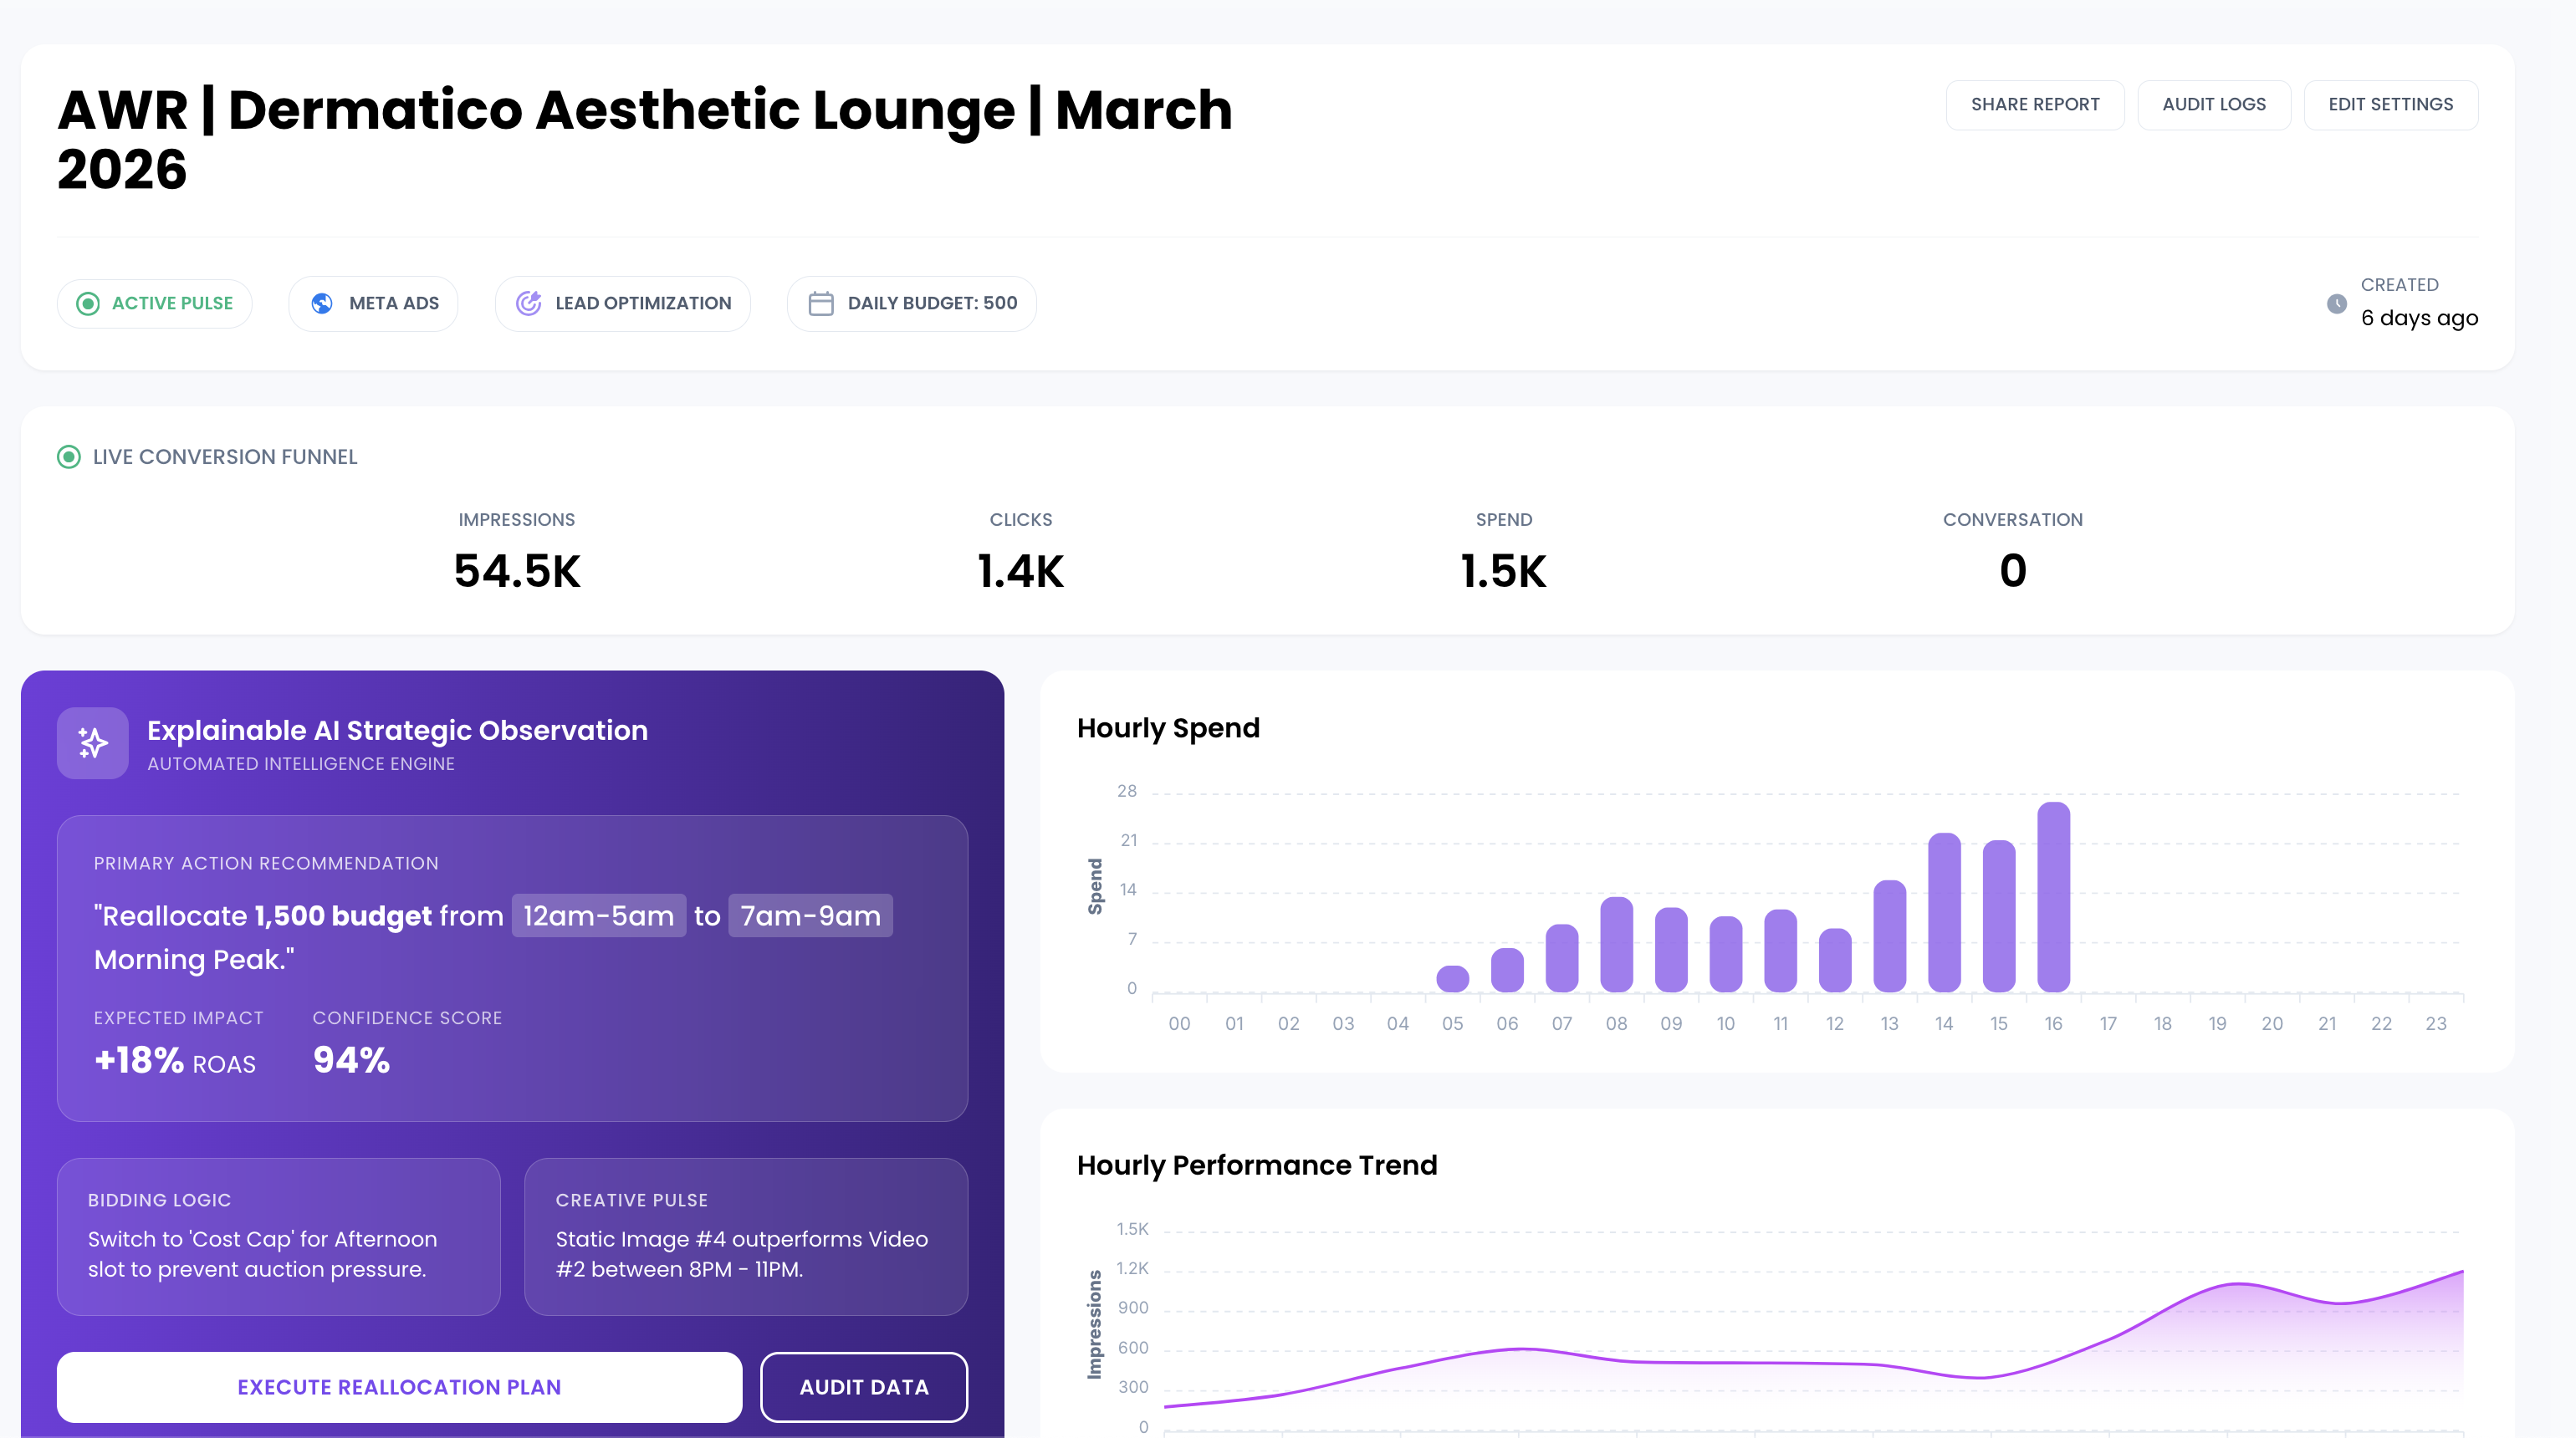Click the "6 days ago" created text
The width and height of the screenshot is (2576, 1438).
coord(2420,318)
